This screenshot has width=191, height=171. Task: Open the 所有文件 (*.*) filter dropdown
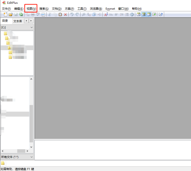[17, 157]
